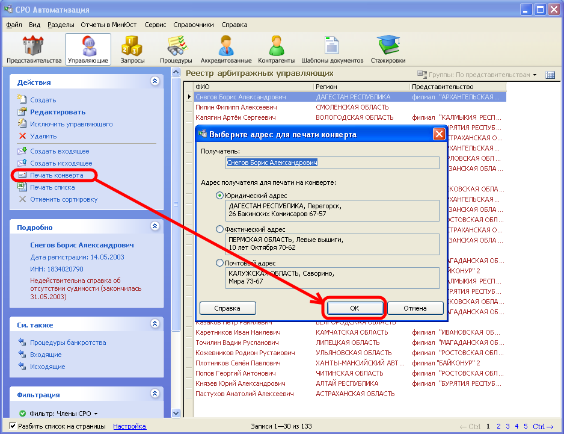The height and width of the screenshot is (434, 564).
Task: Open the Представительства toolbar section
Action: [x=34, y=49]
